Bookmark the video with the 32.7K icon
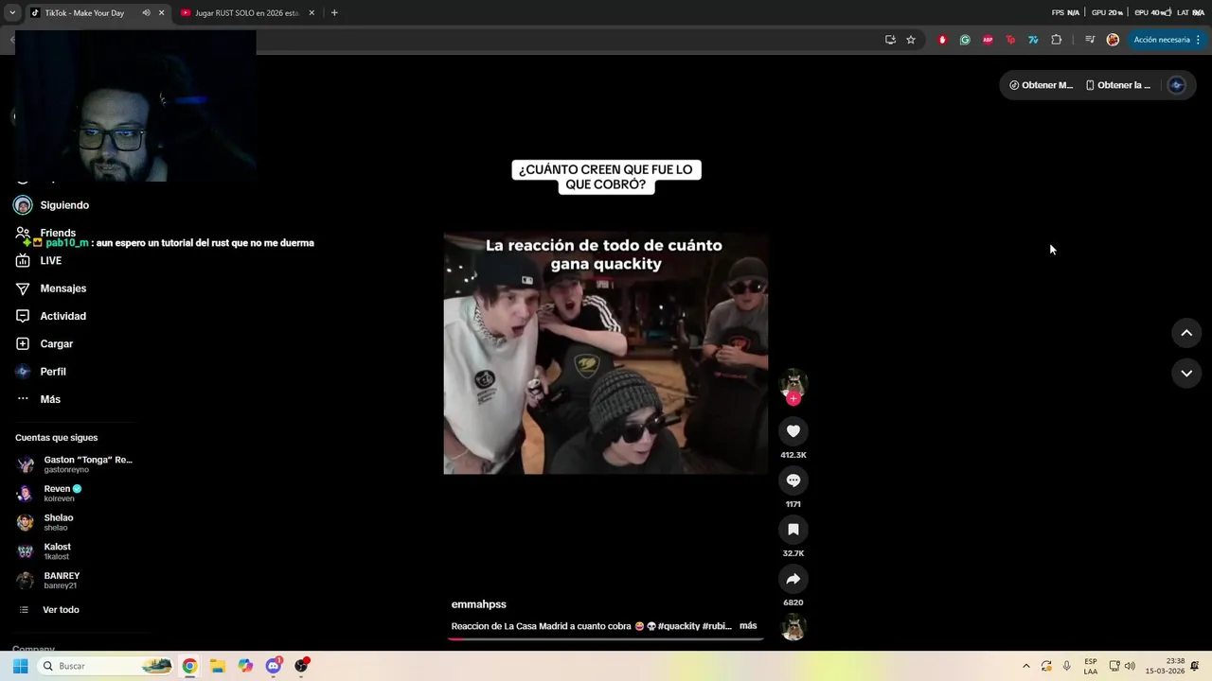The image size is (1212, 681). point(793,530)
